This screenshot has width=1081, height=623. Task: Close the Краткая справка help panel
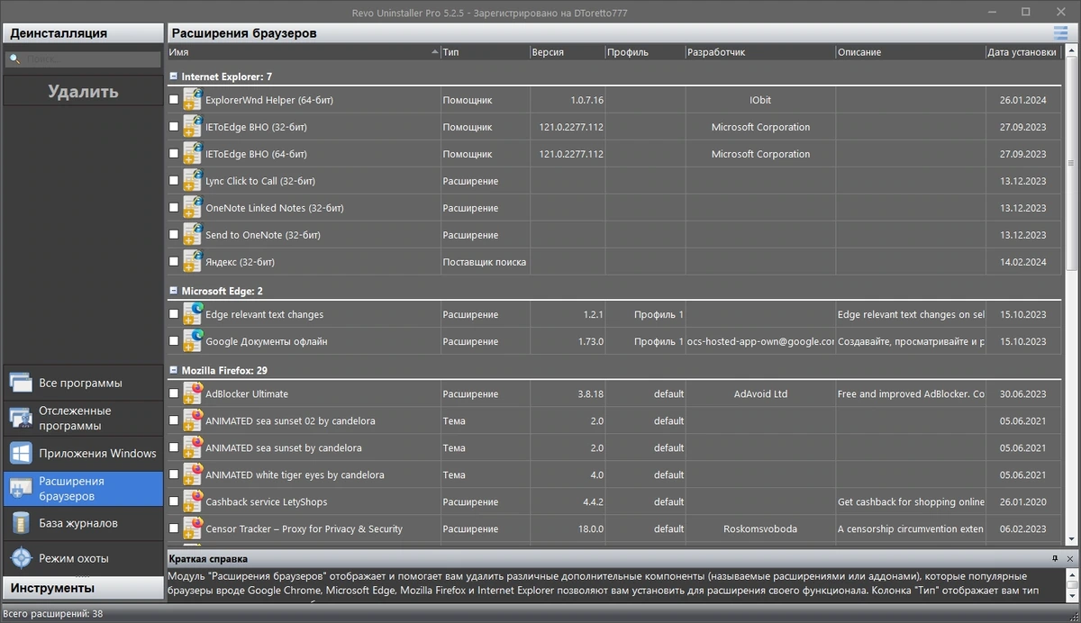click(1069, 559)
